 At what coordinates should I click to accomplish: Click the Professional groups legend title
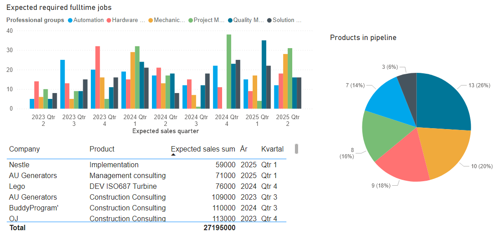click(x=36, y=20)
